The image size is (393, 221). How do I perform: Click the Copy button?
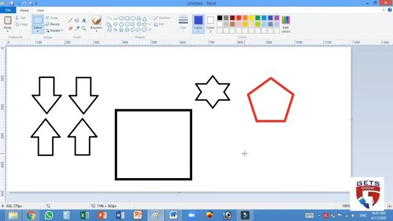(x=21, y=25)
